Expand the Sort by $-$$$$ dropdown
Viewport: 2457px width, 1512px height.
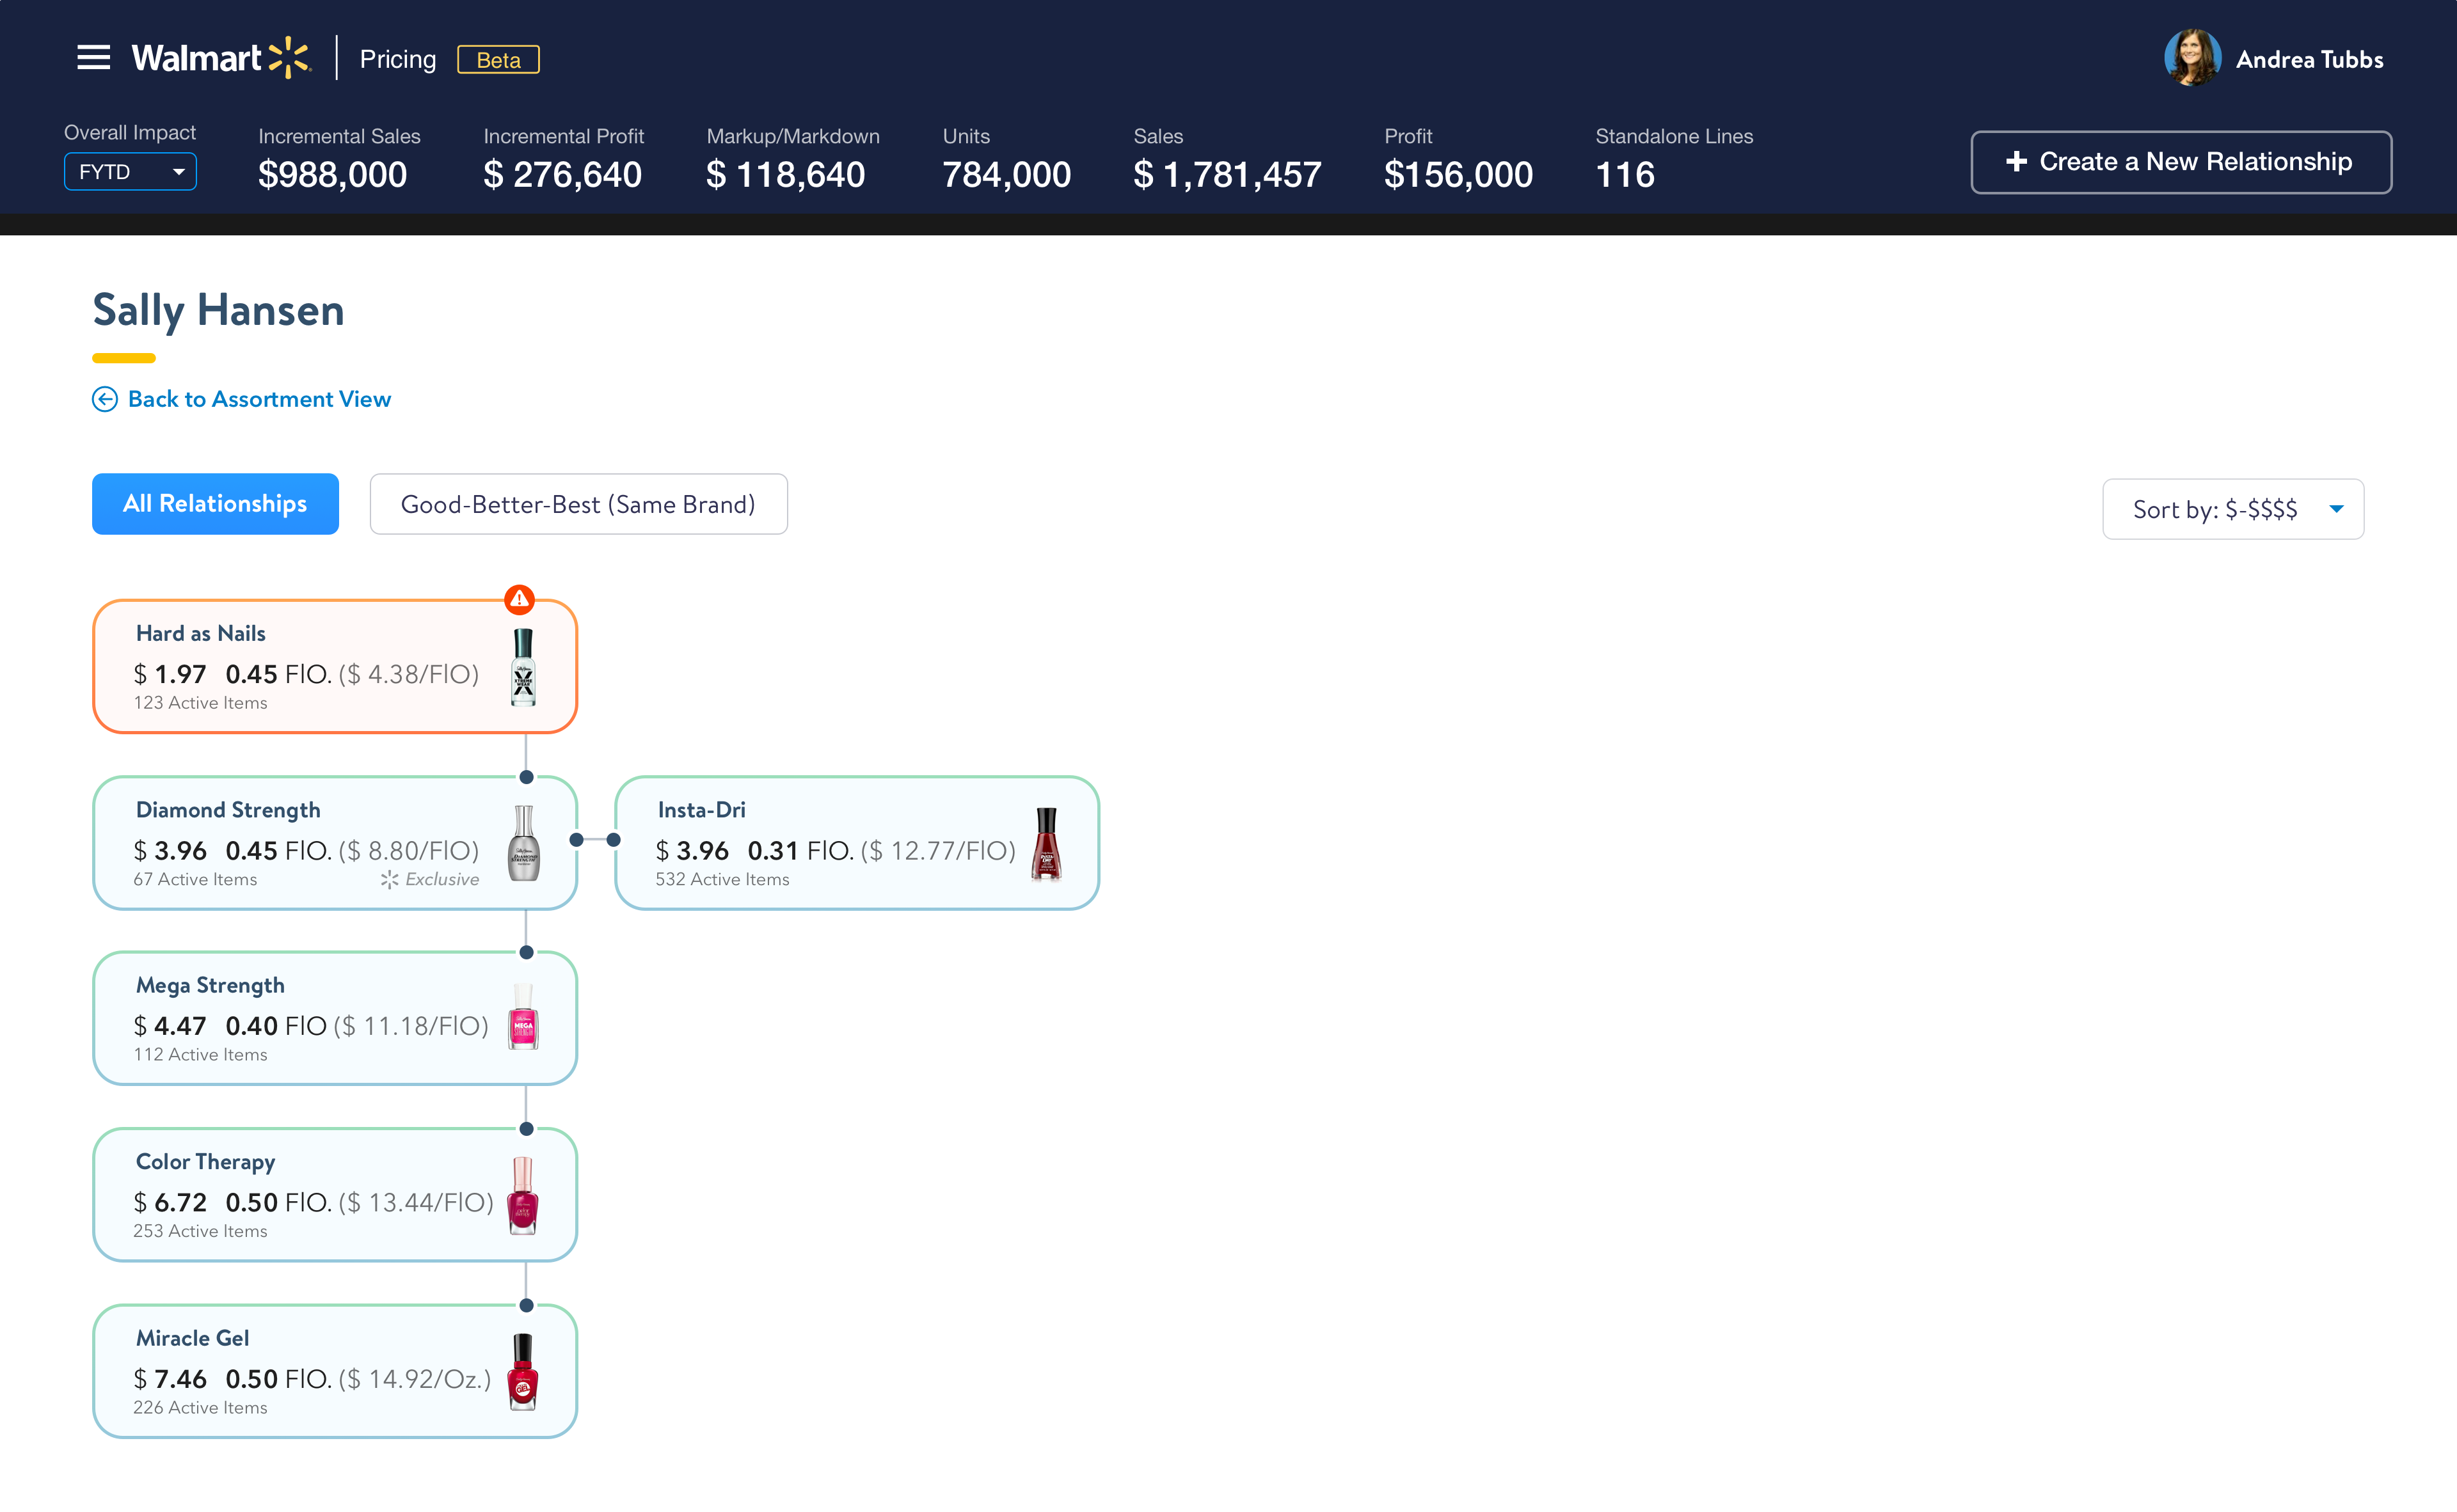pyautogui.click(x=2233, y=509)
